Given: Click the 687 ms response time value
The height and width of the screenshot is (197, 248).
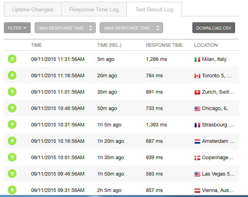Looking at the screenshot, I should click(154, 141).
